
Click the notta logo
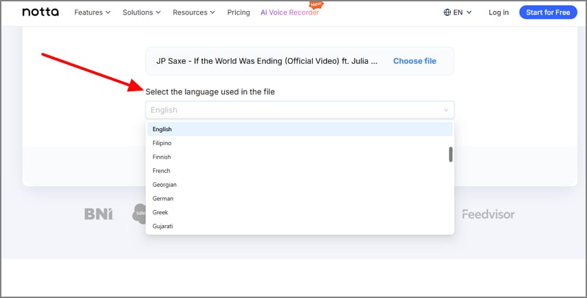tap(41, 12)
